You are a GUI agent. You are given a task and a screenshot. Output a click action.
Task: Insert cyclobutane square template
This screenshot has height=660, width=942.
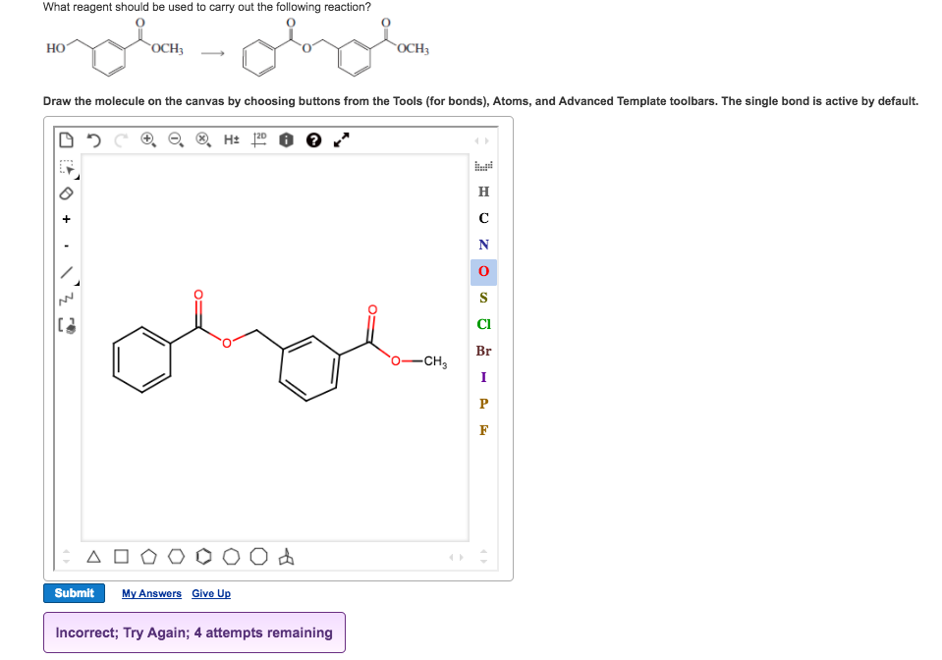tap(122, 557)
